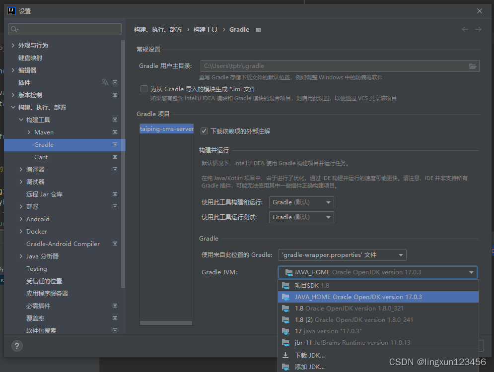Expand the Android tree node
Viewport: 494px width, 372px height.
[21, 219]
